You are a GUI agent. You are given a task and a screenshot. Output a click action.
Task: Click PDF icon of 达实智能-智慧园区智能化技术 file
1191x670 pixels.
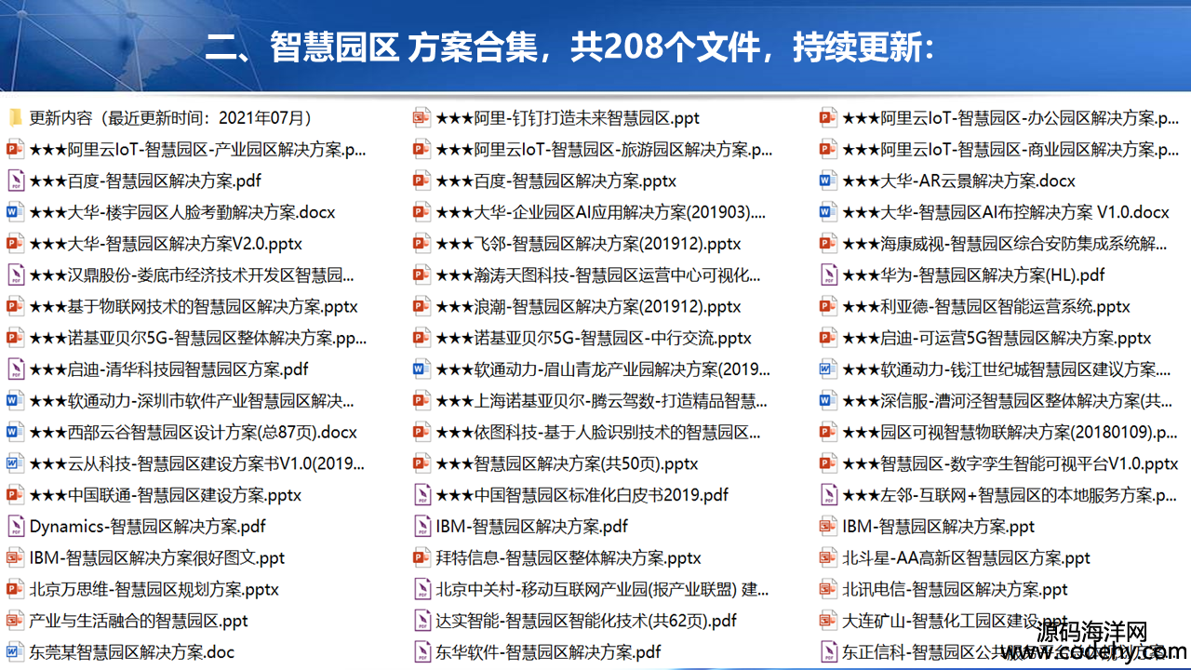click(422, 621)
